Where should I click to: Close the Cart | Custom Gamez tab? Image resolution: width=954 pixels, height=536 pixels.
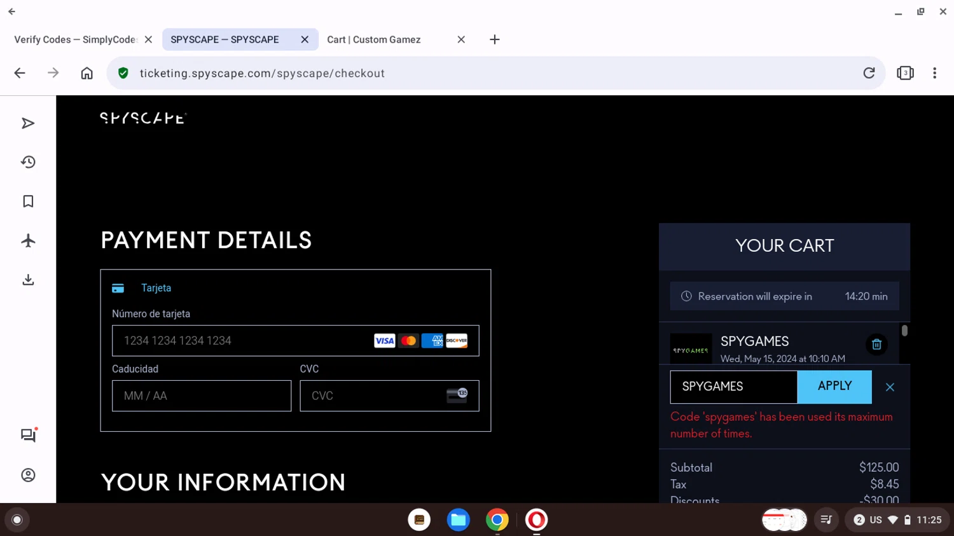pyautogui.click(x=461, y=39)
